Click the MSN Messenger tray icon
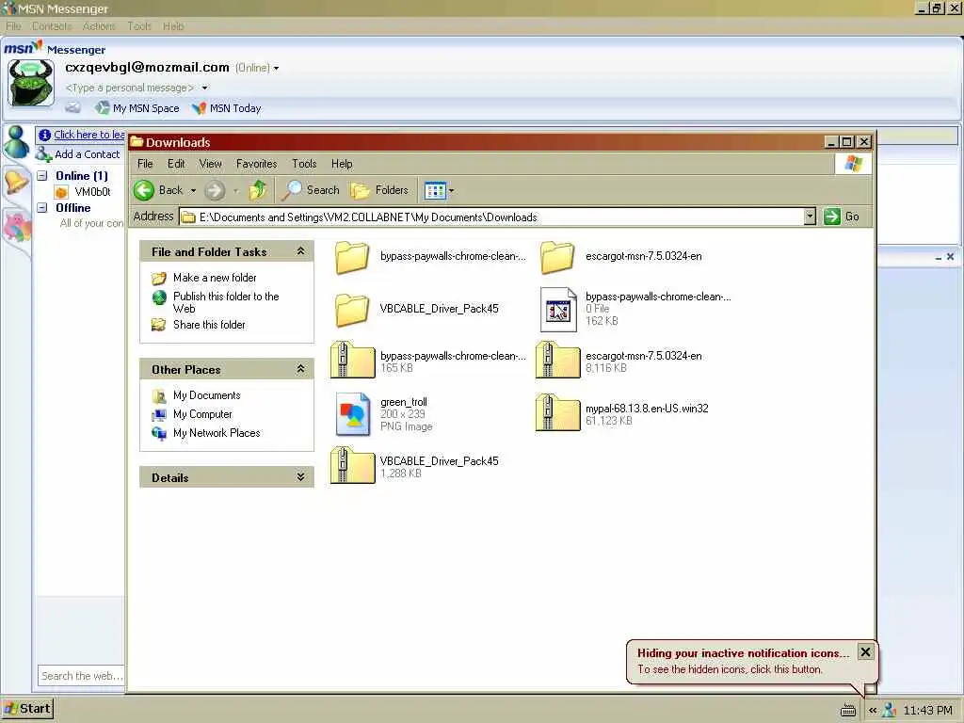 click(x=889, y=711)
